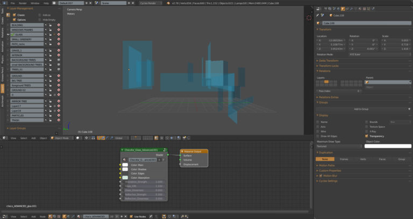Delete the TRASH layer using its red icon

[58, 120]
